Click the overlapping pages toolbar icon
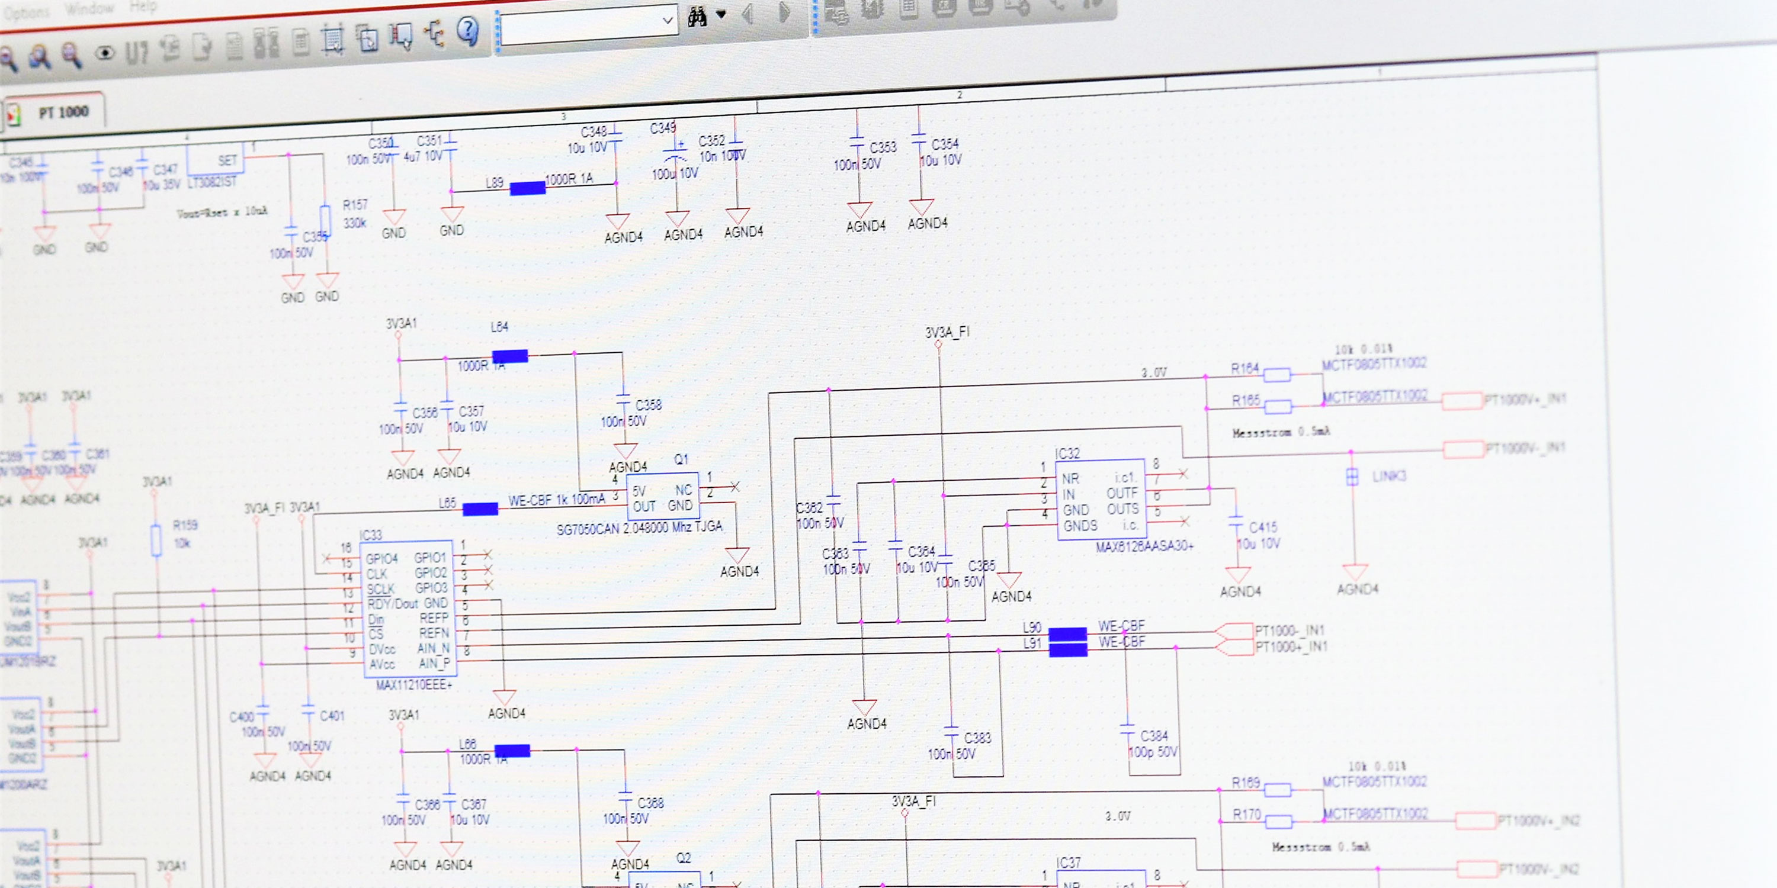This screenshot has width=1777, height=888. (x=367, y=38)
